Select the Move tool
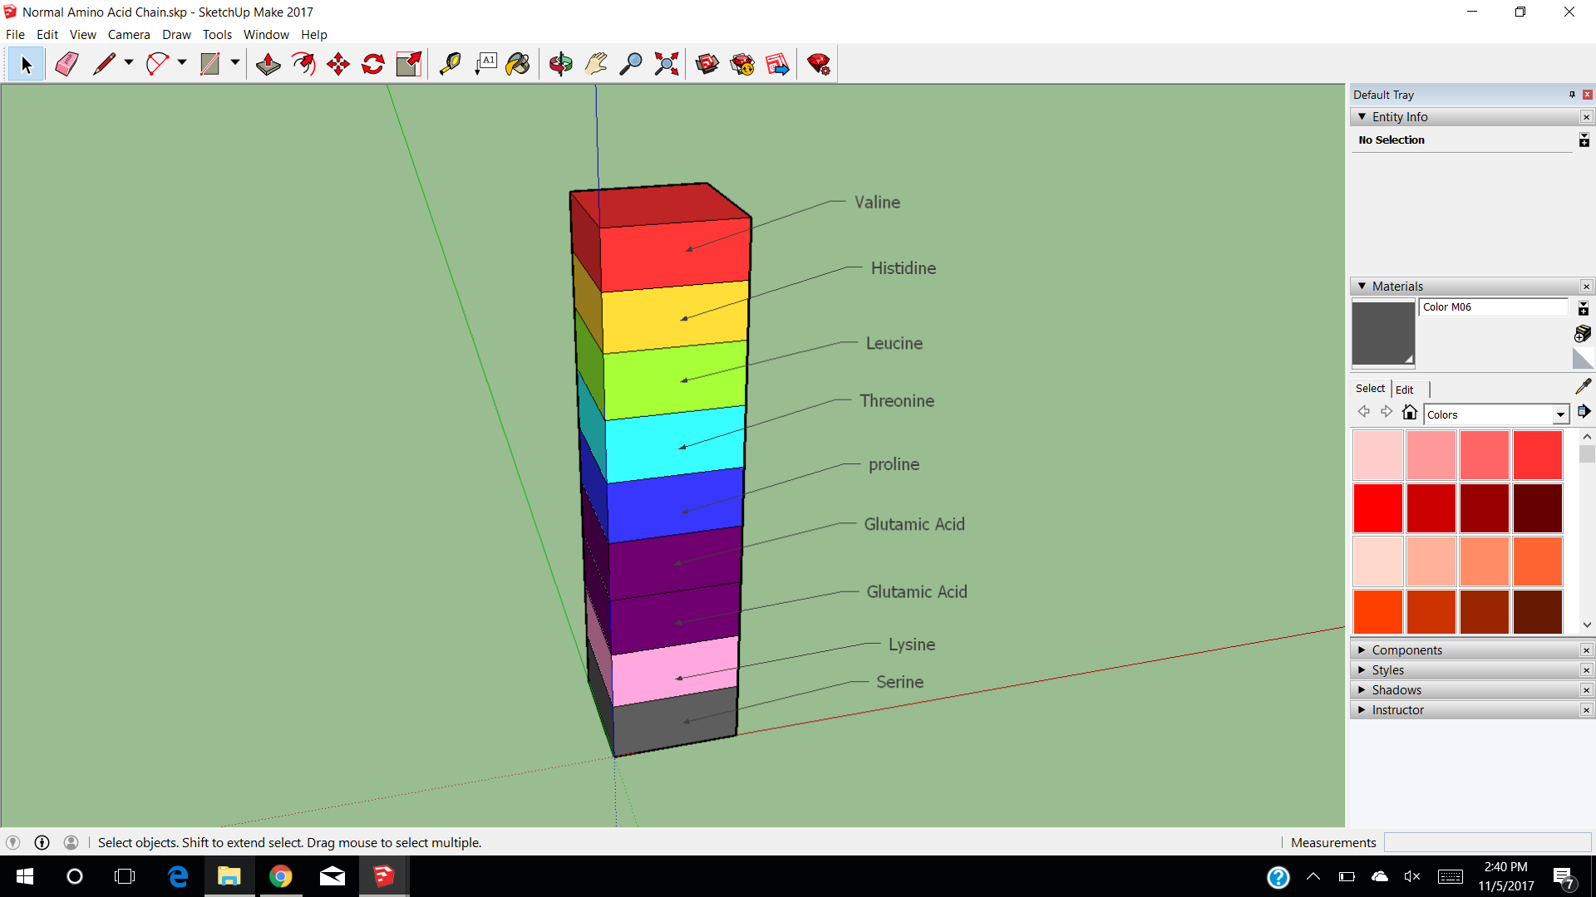This screenshot has width=1596, height=897. [x=338, y=64]
